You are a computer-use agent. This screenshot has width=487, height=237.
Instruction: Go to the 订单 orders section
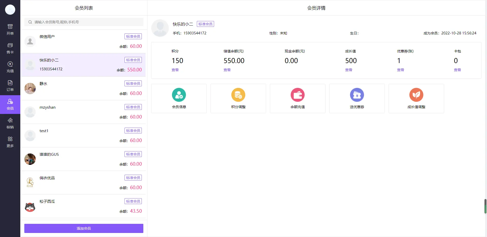(10, 86)
